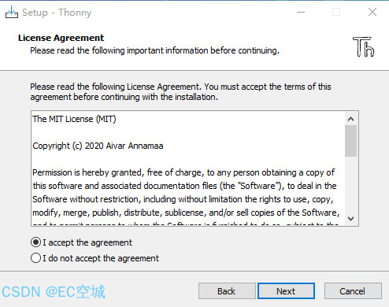Click the scrollbar track below the thumb
Viewport: 389px width, 307px height.
[x=350, y=184]
